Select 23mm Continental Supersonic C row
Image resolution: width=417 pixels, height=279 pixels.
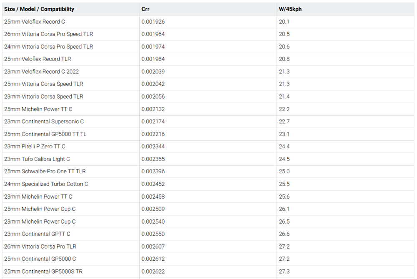tap(44, 122)
